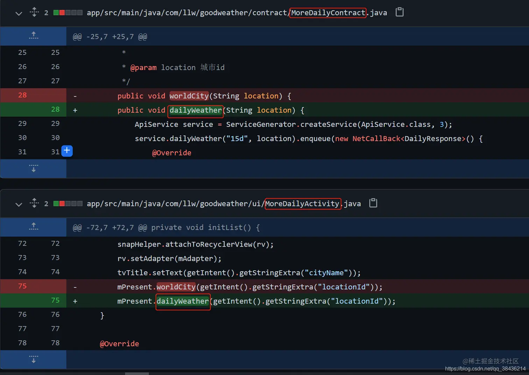Click '@Override' on line 31

(x=172, y=153)
